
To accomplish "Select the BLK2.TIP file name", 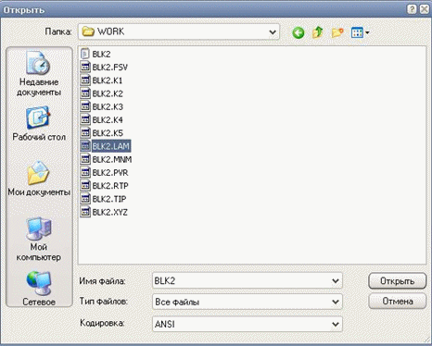I will (109, 199).
